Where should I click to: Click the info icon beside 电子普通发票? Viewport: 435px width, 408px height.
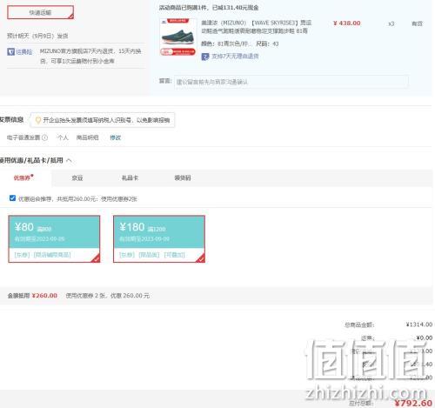(x=44, y=137)
